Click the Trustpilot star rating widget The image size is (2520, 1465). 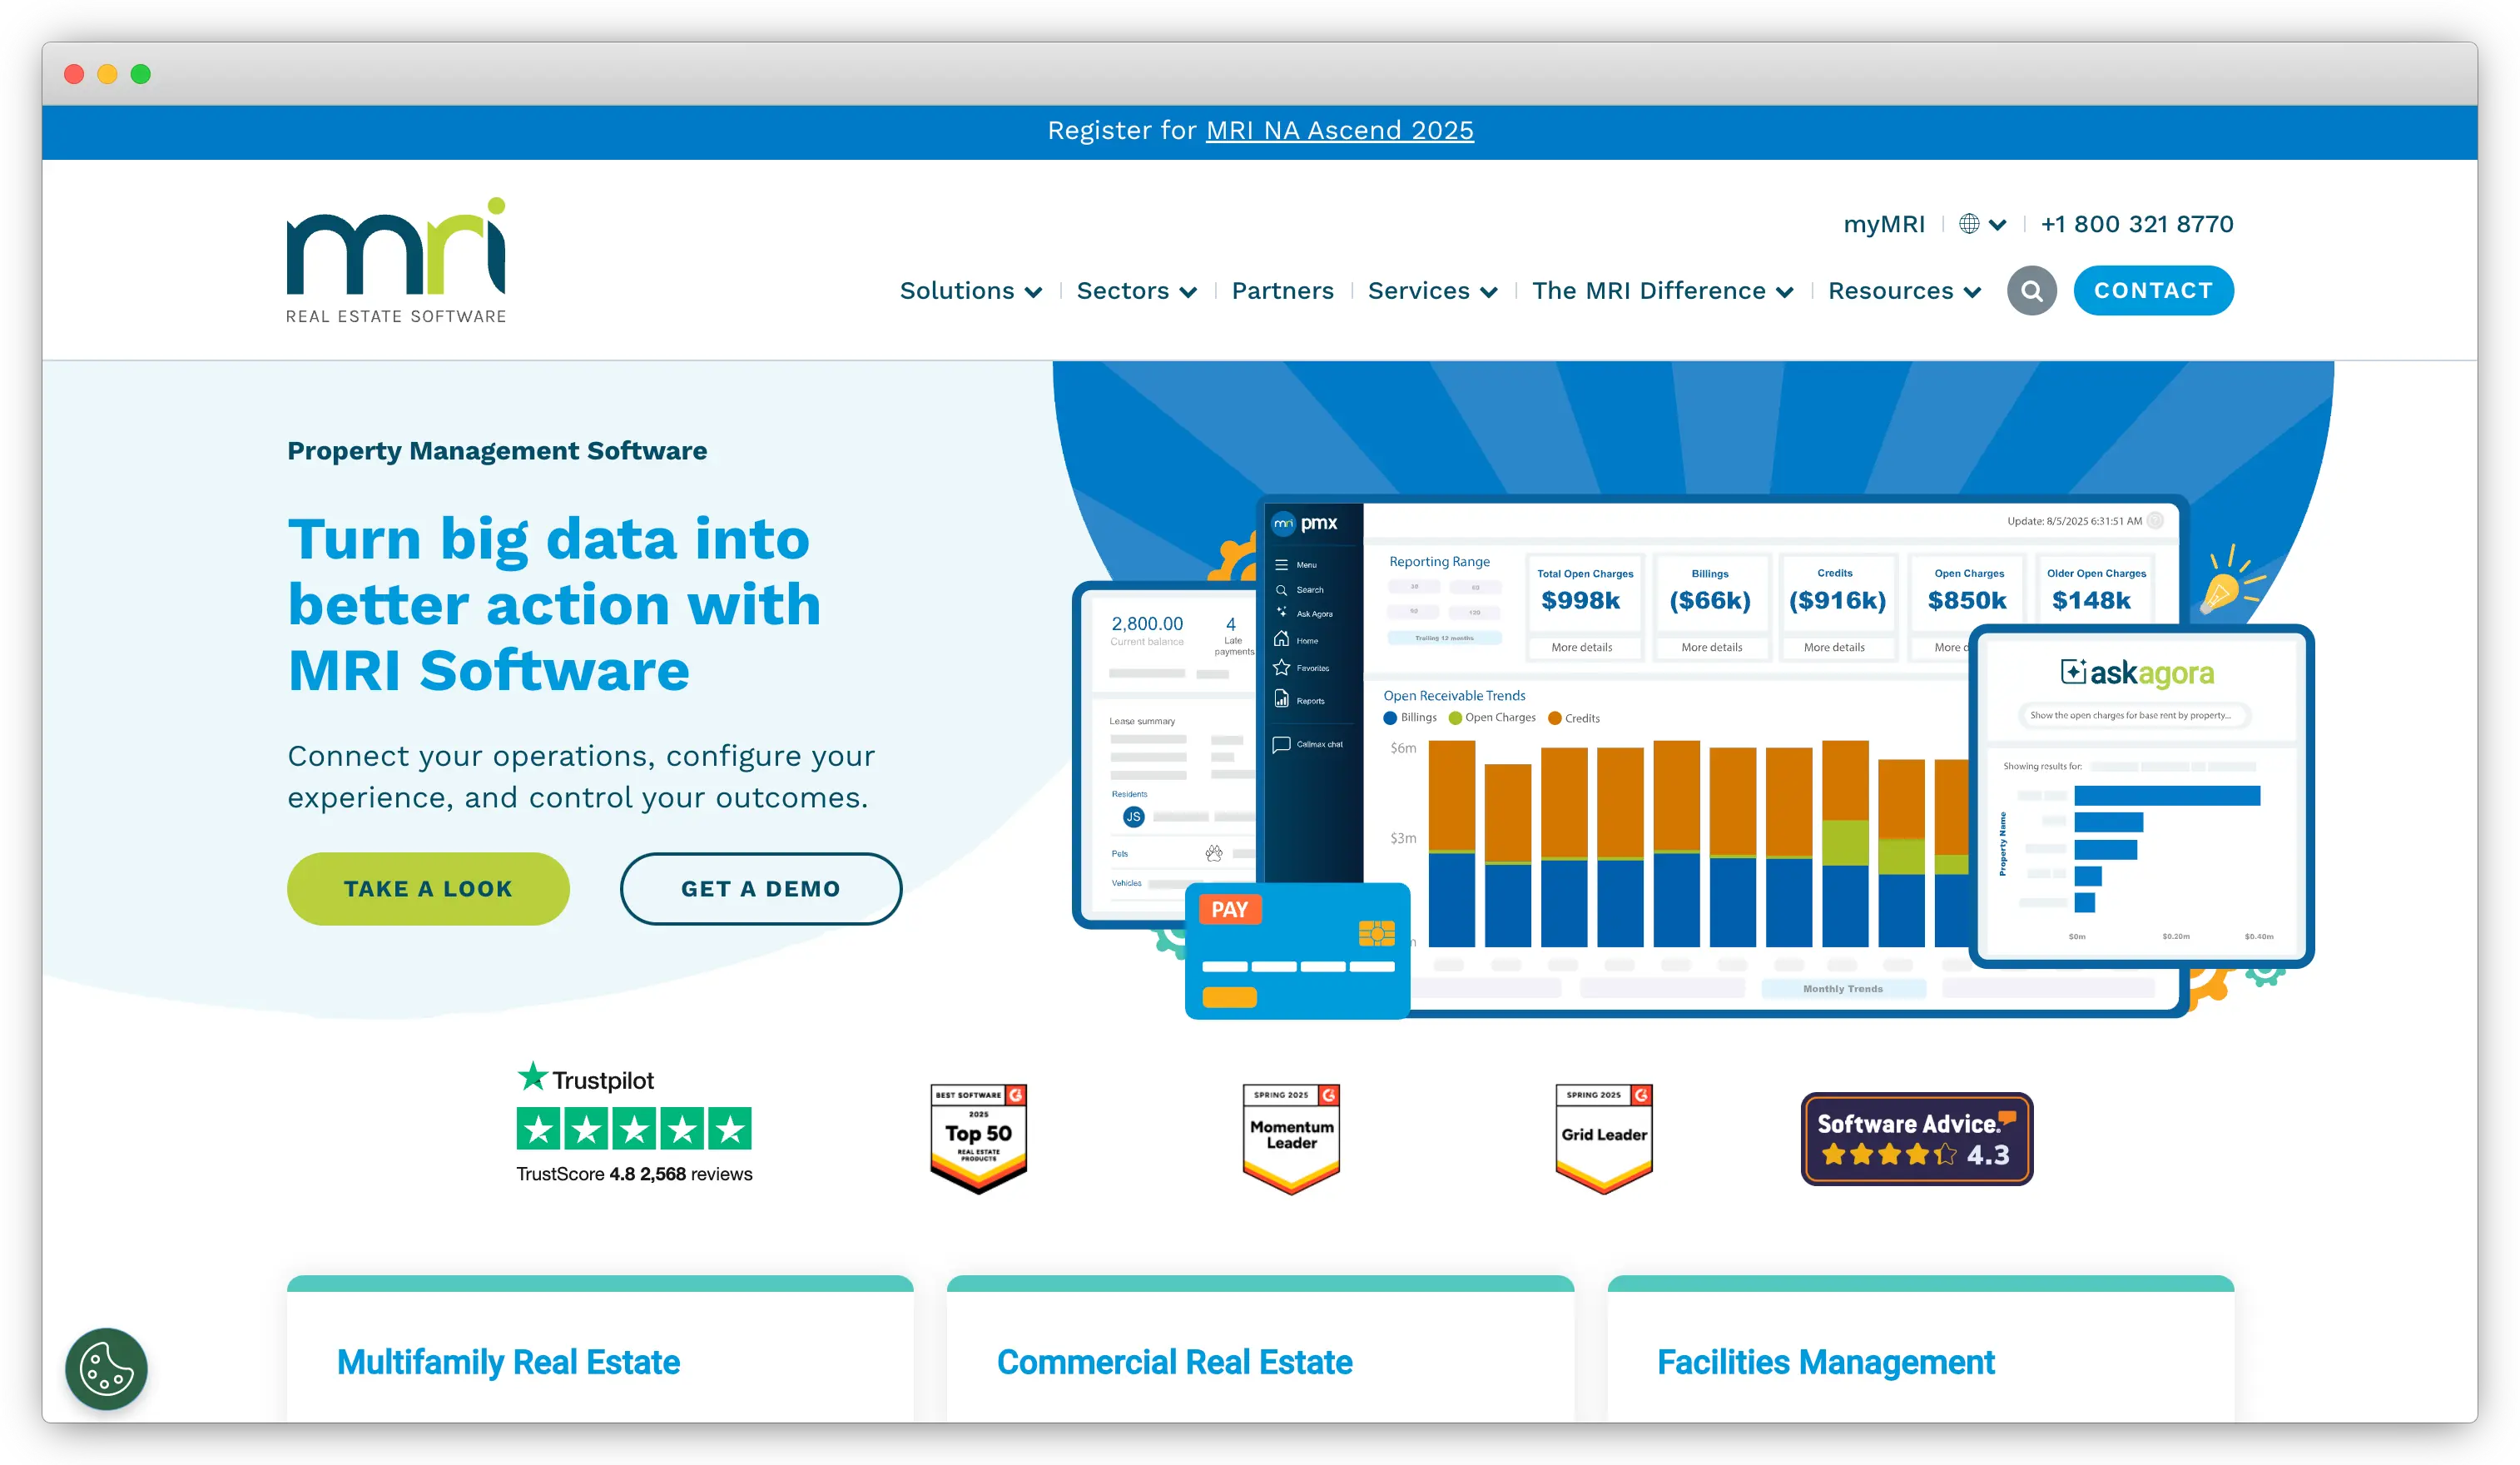click(x=633, y=1128)
